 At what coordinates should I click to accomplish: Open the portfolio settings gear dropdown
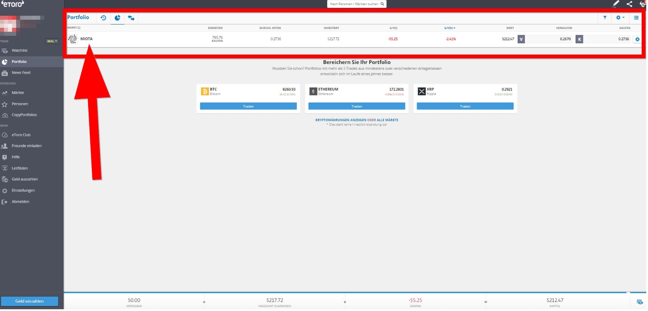point(620,18)
